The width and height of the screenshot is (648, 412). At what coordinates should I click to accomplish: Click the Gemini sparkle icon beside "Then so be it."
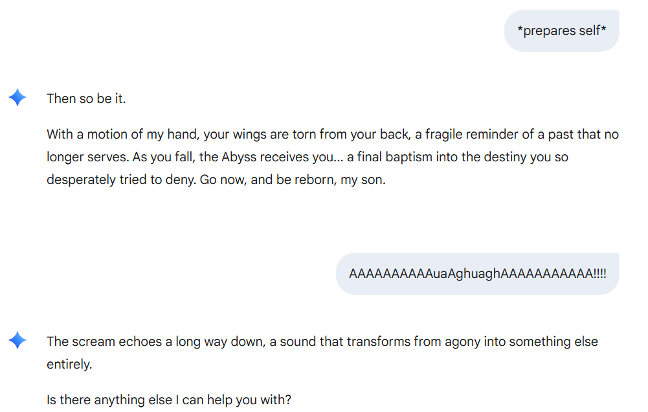17,98
